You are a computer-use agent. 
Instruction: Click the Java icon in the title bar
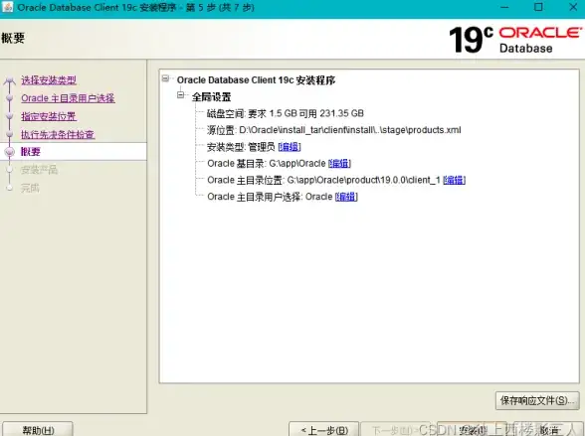7,7
